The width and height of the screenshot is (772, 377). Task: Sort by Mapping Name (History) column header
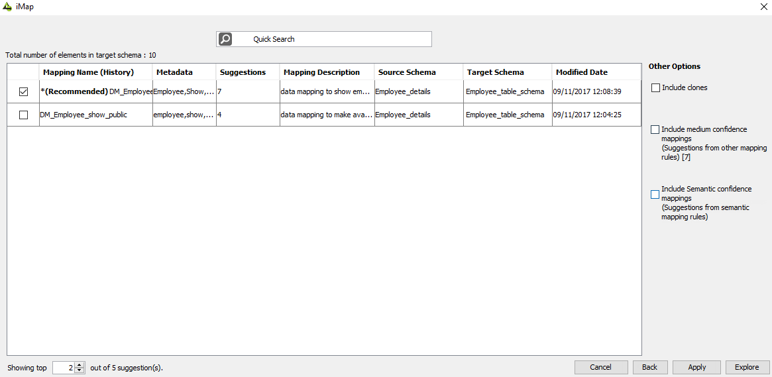tap(95, 72)
